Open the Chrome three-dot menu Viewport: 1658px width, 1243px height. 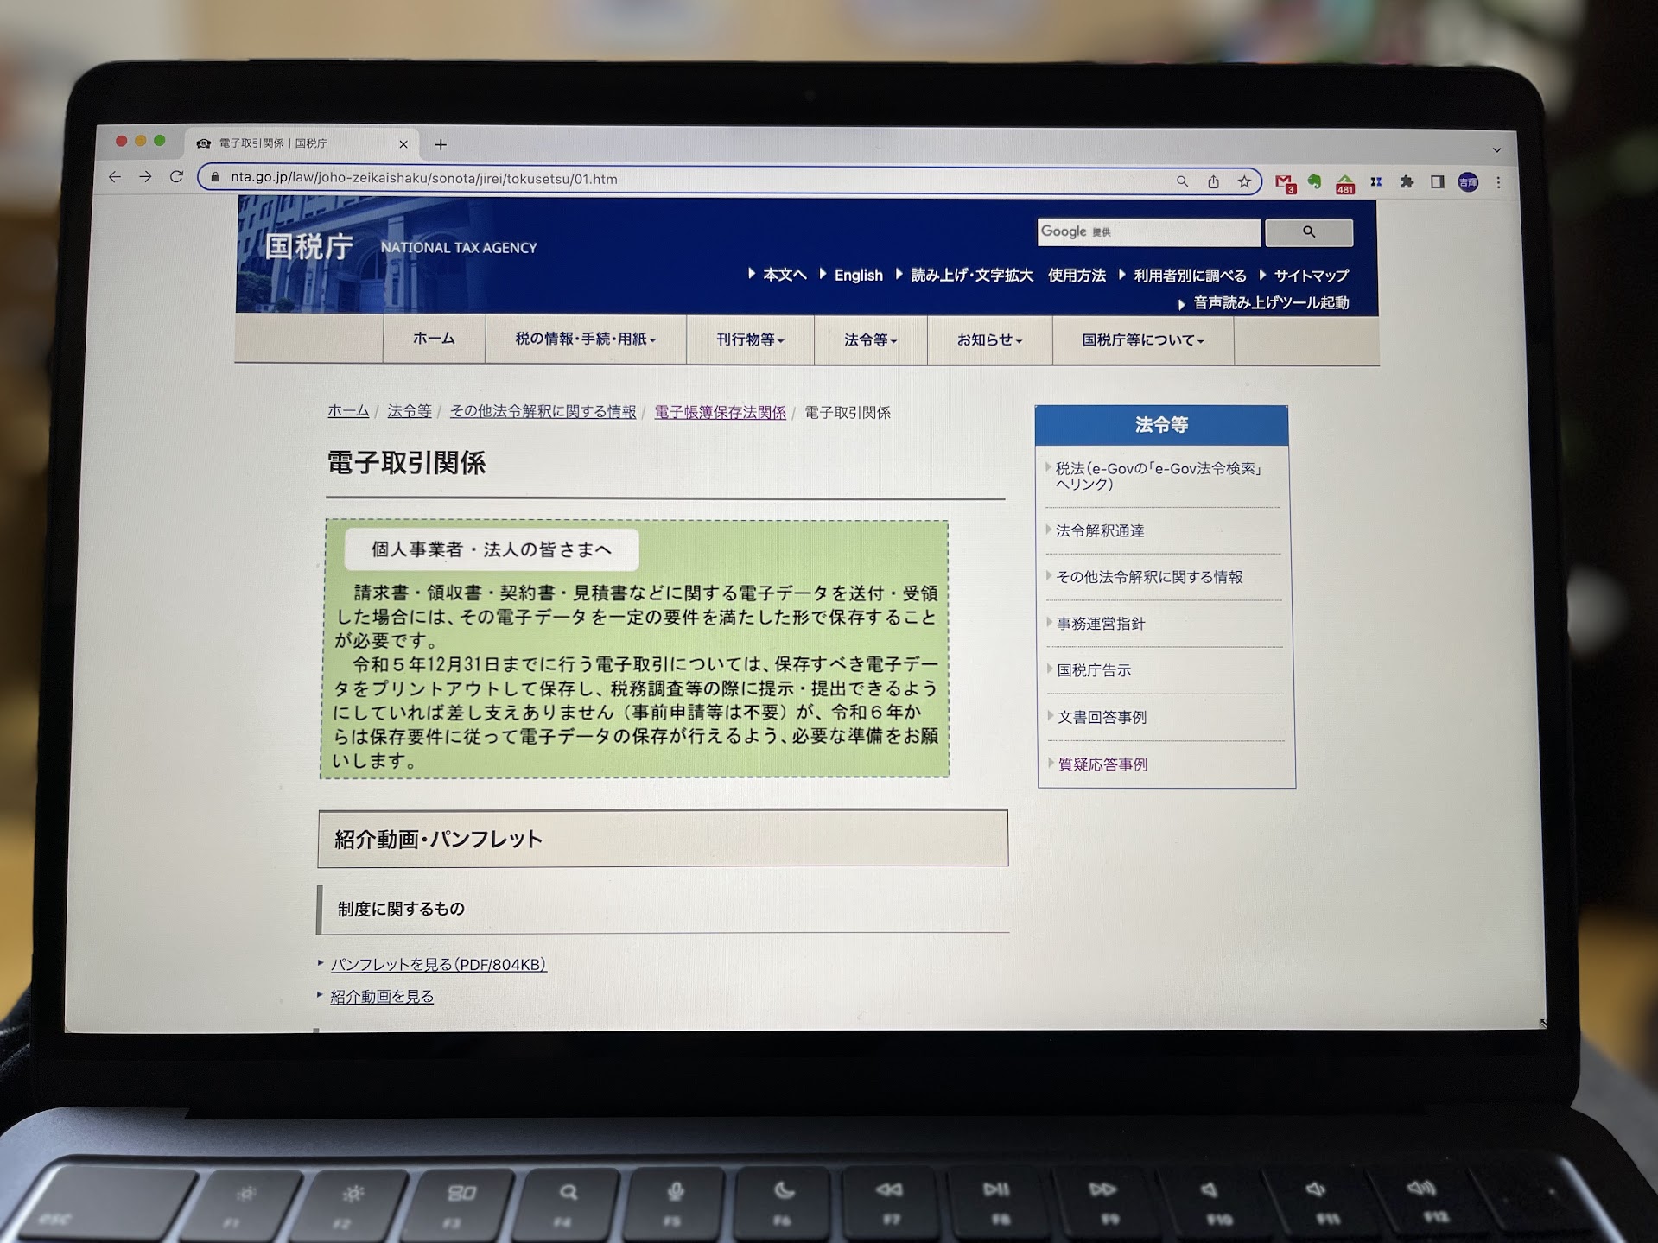(x=1498, y=183)
